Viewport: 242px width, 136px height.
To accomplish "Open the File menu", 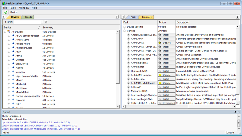I will (5, 8).
